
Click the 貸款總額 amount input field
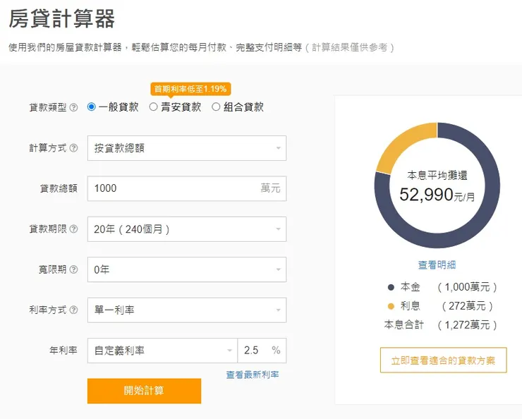(173, 188)
